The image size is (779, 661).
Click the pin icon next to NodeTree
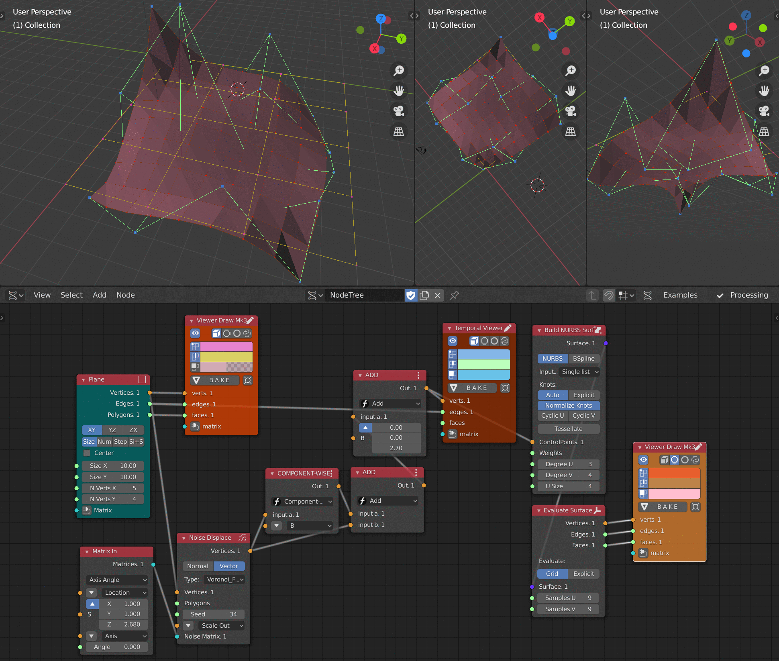pos(454,295)
